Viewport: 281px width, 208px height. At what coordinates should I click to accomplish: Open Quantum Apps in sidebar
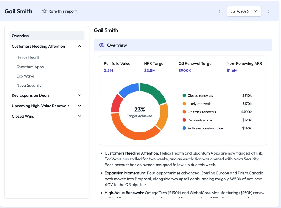30,67
